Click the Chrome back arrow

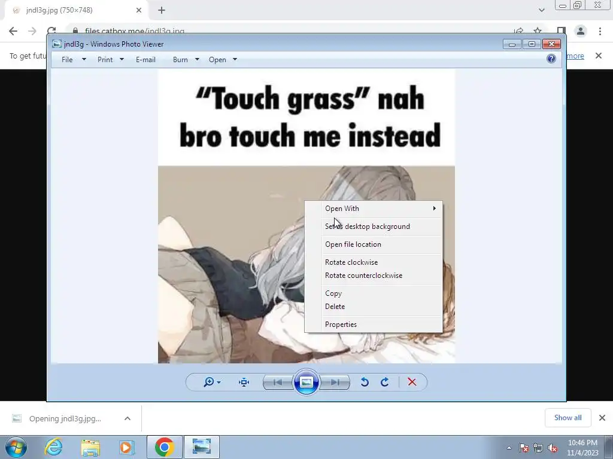coord(13,31)
